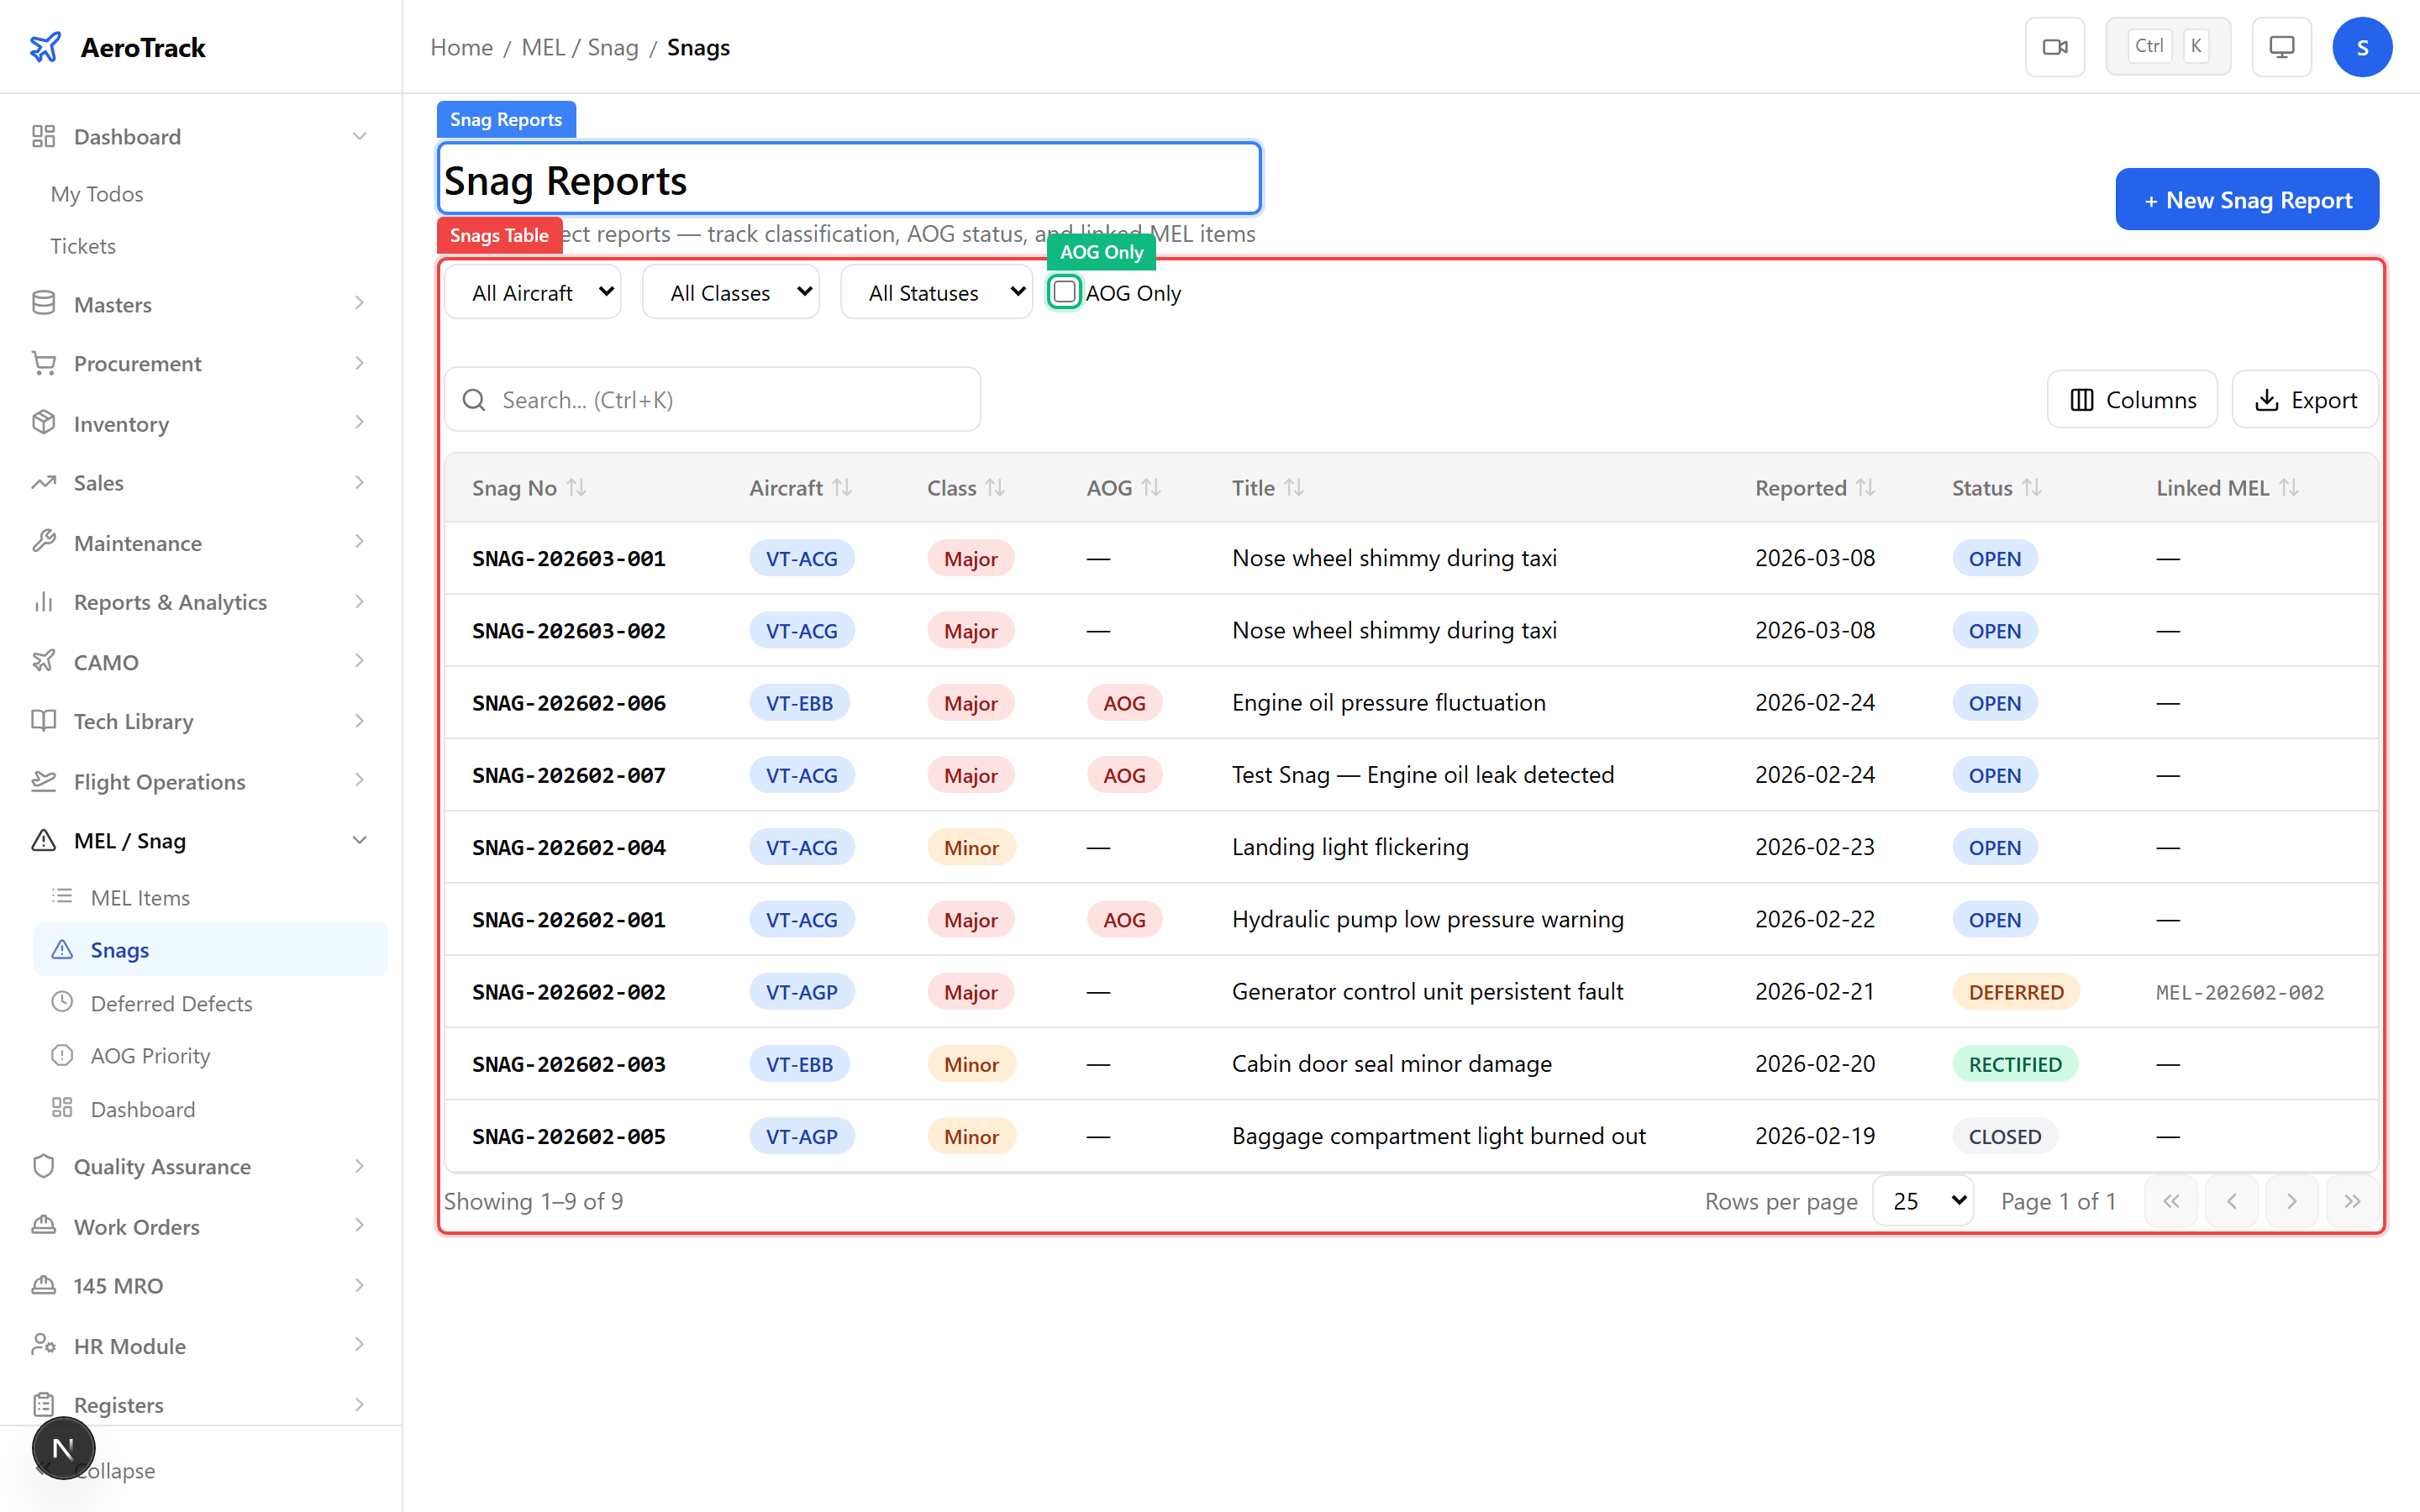The image size is (2420, 1512).
Task: Select the CAMO sidebar icon
Action: (x=44, y=661)
